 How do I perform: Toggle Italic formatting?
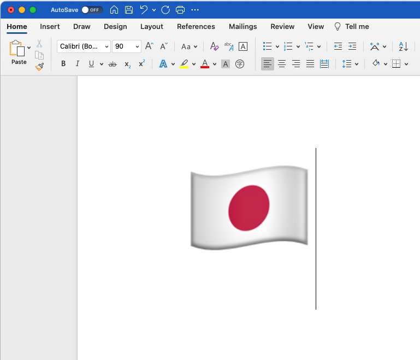pyautogui.click(x=78, y=64)
